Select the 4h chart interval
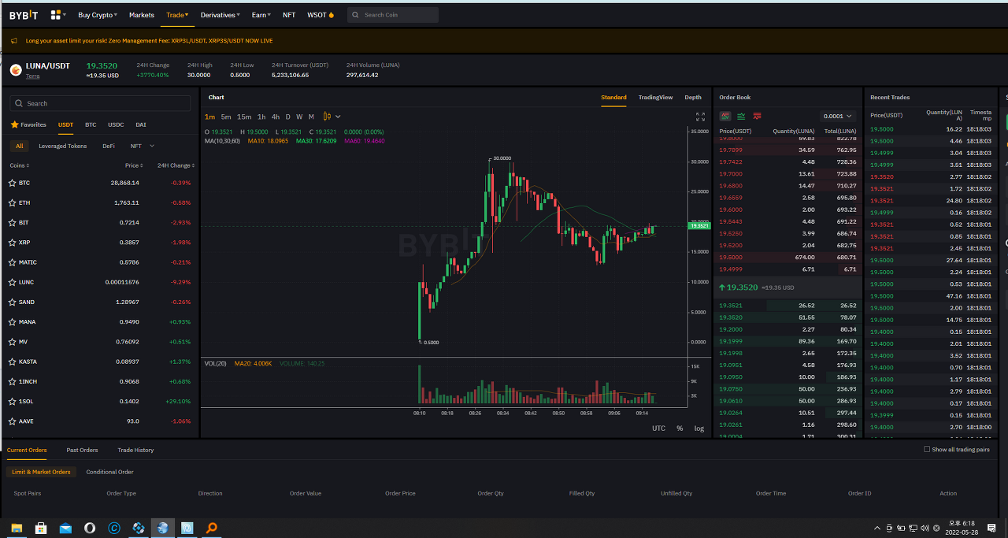The height and width of the screenshot is (538, 1008). click(x=276, y=117)
